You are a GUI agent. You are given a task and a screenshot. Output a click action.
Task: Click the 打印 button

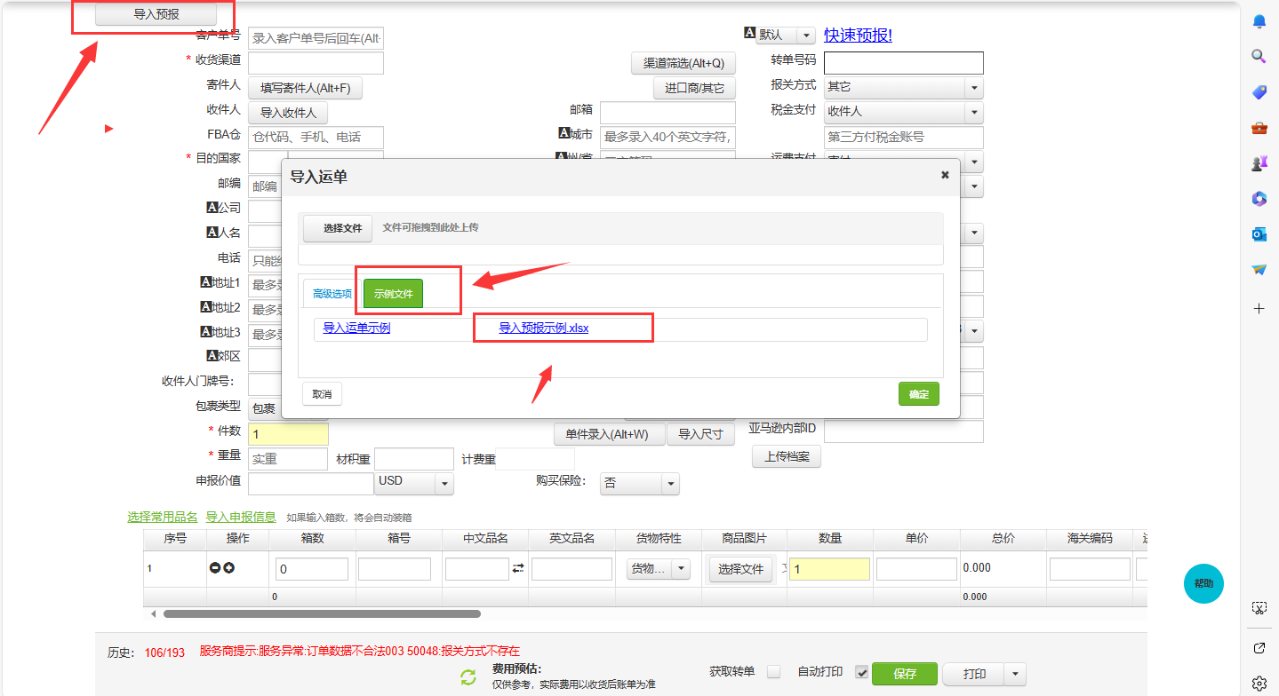[974, 674]
